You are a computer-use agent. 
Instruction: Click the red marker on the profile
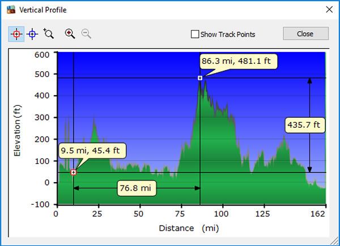coord(74,172)
